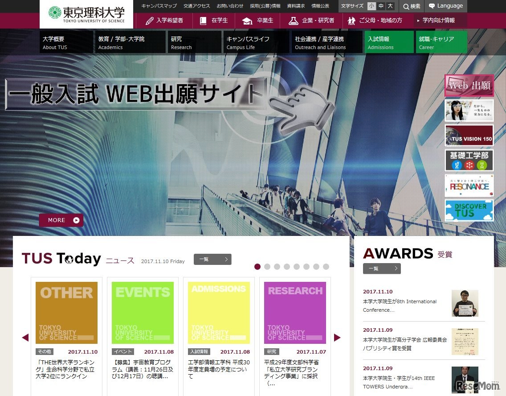Image resolution: width=506 pixels, height=396 pixels.
Task: Open the キャンパスマップ link
Action: [159, 6]
